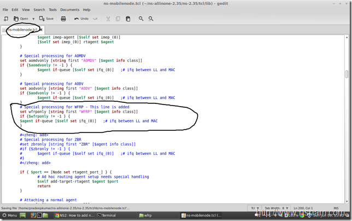The height and width of the screenshot is (221, 352).
Task: Open the Find and Replace tool
Action: tap(151, 19)
